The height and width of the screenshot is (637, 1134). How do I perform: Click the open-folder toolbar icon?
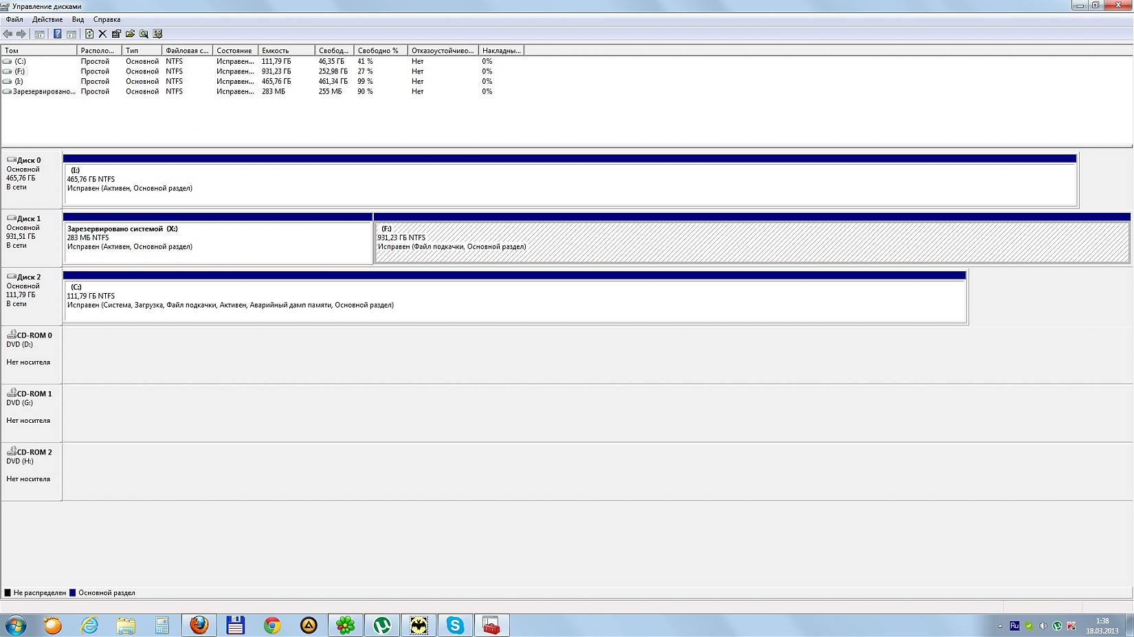click(x=130, y=34)
